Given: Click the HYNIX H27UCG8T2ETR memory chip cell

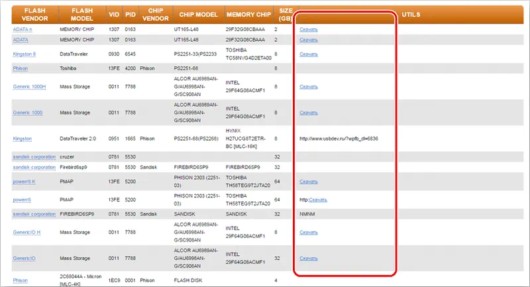Looking at the screenshot, I should tap(246, 139).
